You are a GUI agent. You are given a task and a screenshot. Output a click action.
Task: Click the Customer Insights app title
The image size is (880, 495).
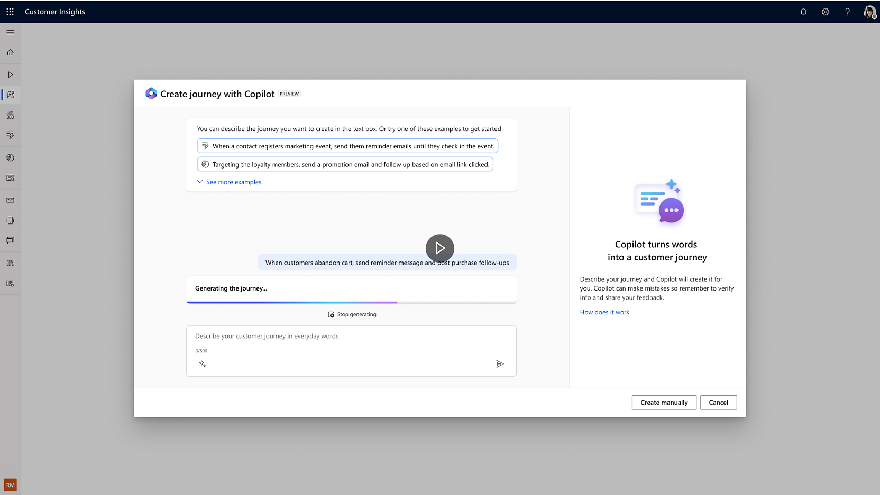point(55,12)
